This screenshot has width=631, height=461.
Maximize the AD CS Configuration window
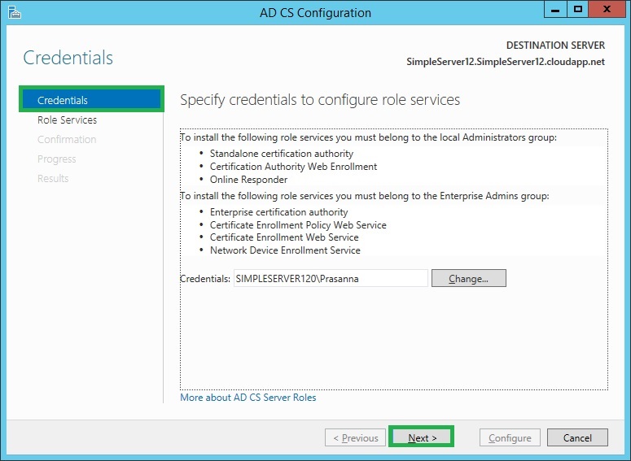tap(577, 10)
